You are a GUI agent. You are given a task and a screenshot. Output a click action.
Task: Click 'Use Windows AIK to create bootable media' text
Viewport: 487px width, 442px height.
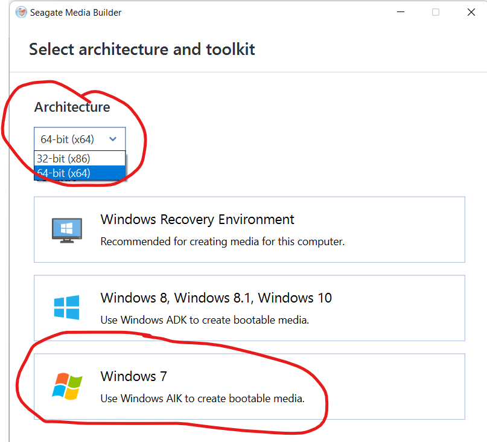click(203, 399)
